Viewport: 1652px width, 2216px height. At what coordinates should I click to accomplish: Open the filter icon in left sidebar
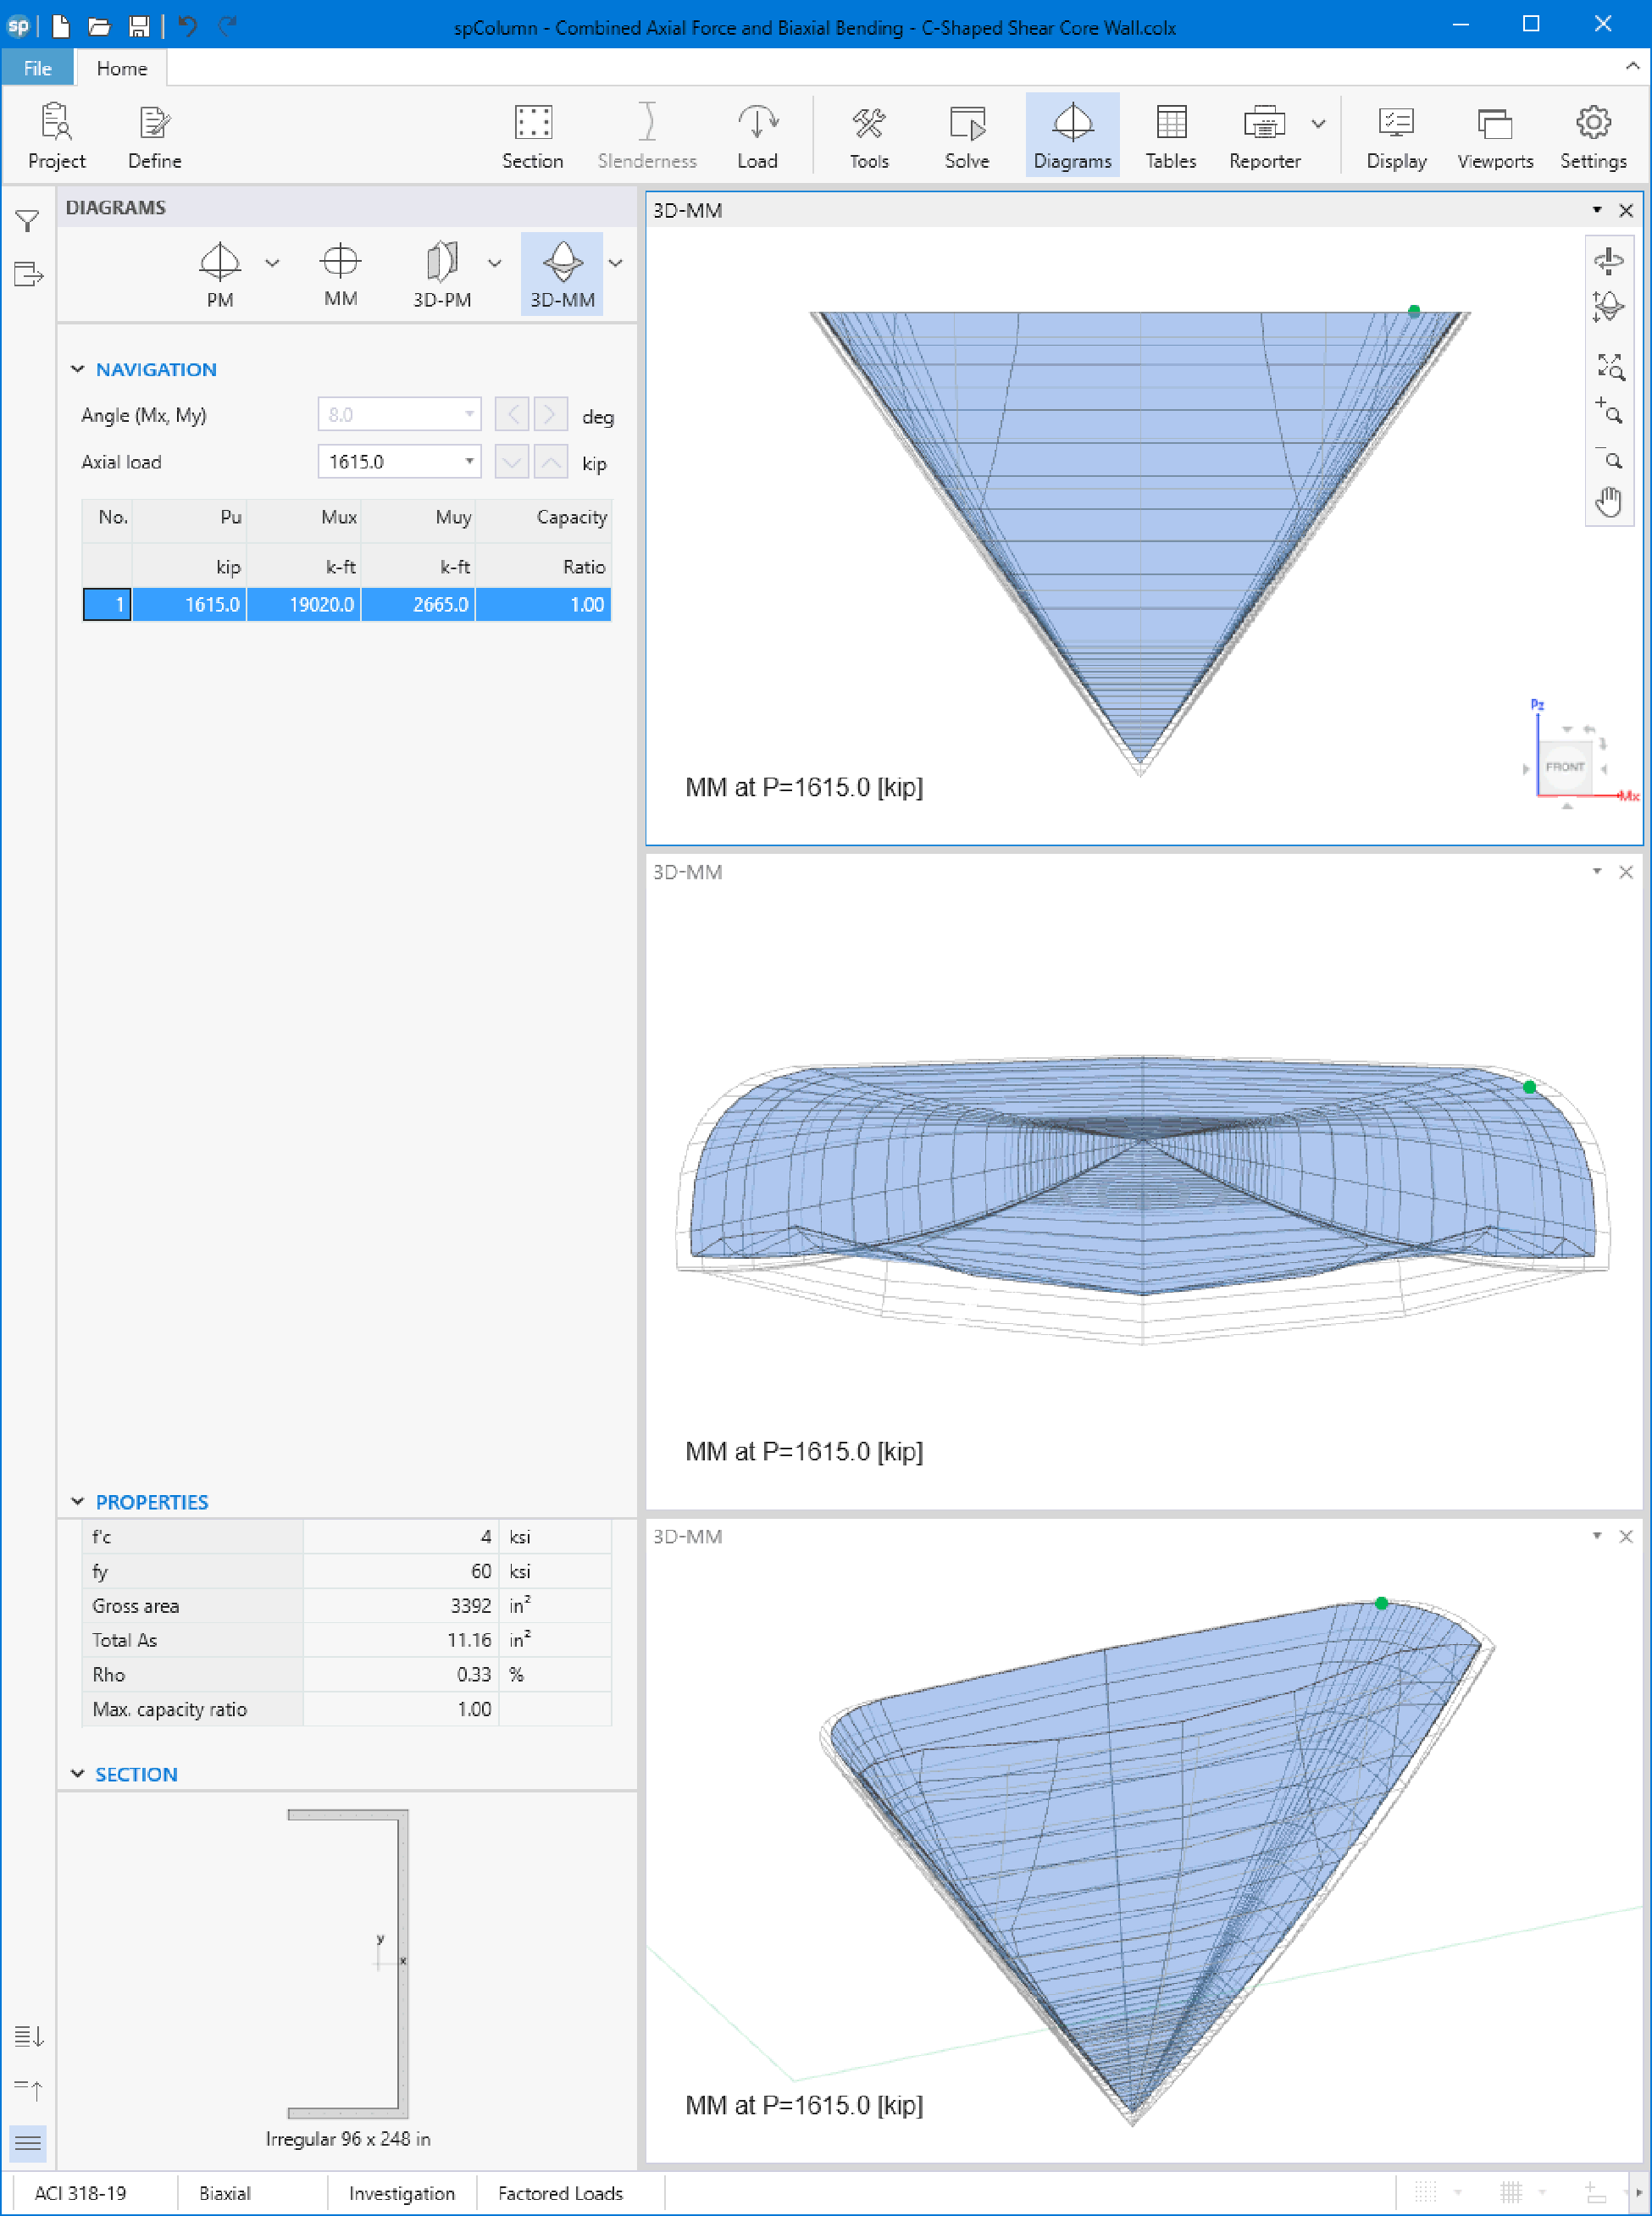(x=27, y=221)
